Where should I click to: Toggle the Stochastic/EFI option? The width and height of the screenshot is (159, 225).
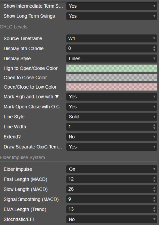pyautogui.click(x=112, y=219)
